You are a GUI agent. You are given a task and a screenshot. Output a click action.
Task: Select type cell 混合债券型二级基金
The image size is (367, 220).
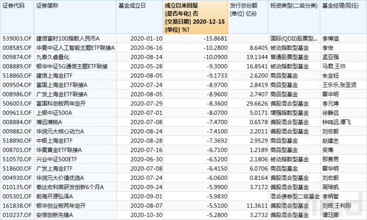[295, 196]
